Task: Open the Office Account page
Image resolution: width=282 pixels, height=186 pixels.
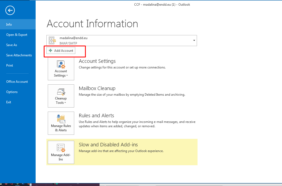Action: 17,82
